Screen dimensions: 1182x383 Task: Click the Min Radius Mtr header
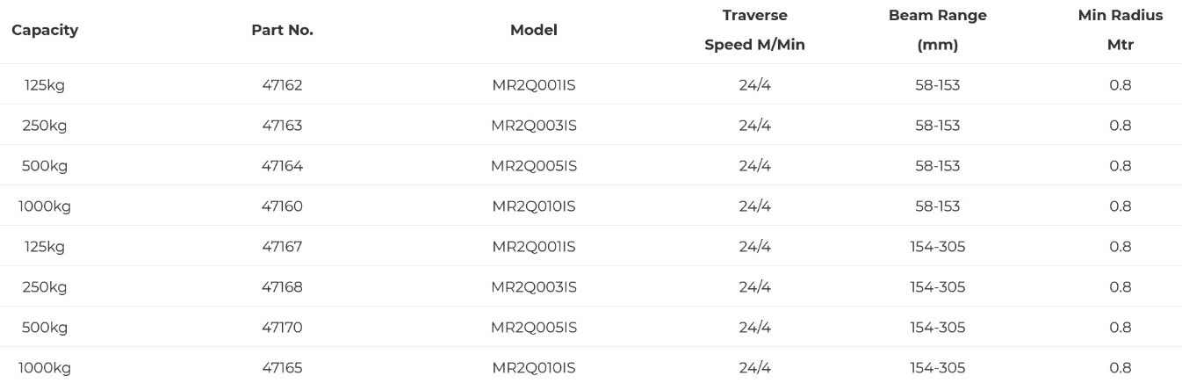point(1121,30)
